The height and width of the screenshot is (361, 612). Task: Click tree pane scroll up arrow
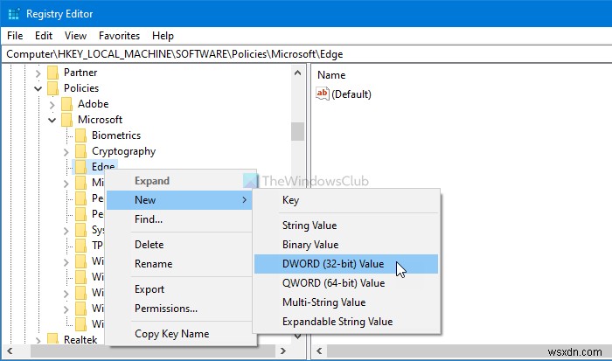[x=297, y=73]
